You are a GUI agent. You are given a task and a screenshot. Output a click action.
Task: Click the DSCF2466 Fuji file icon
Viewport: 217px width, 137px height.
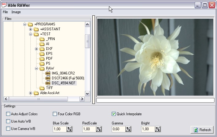48,78
